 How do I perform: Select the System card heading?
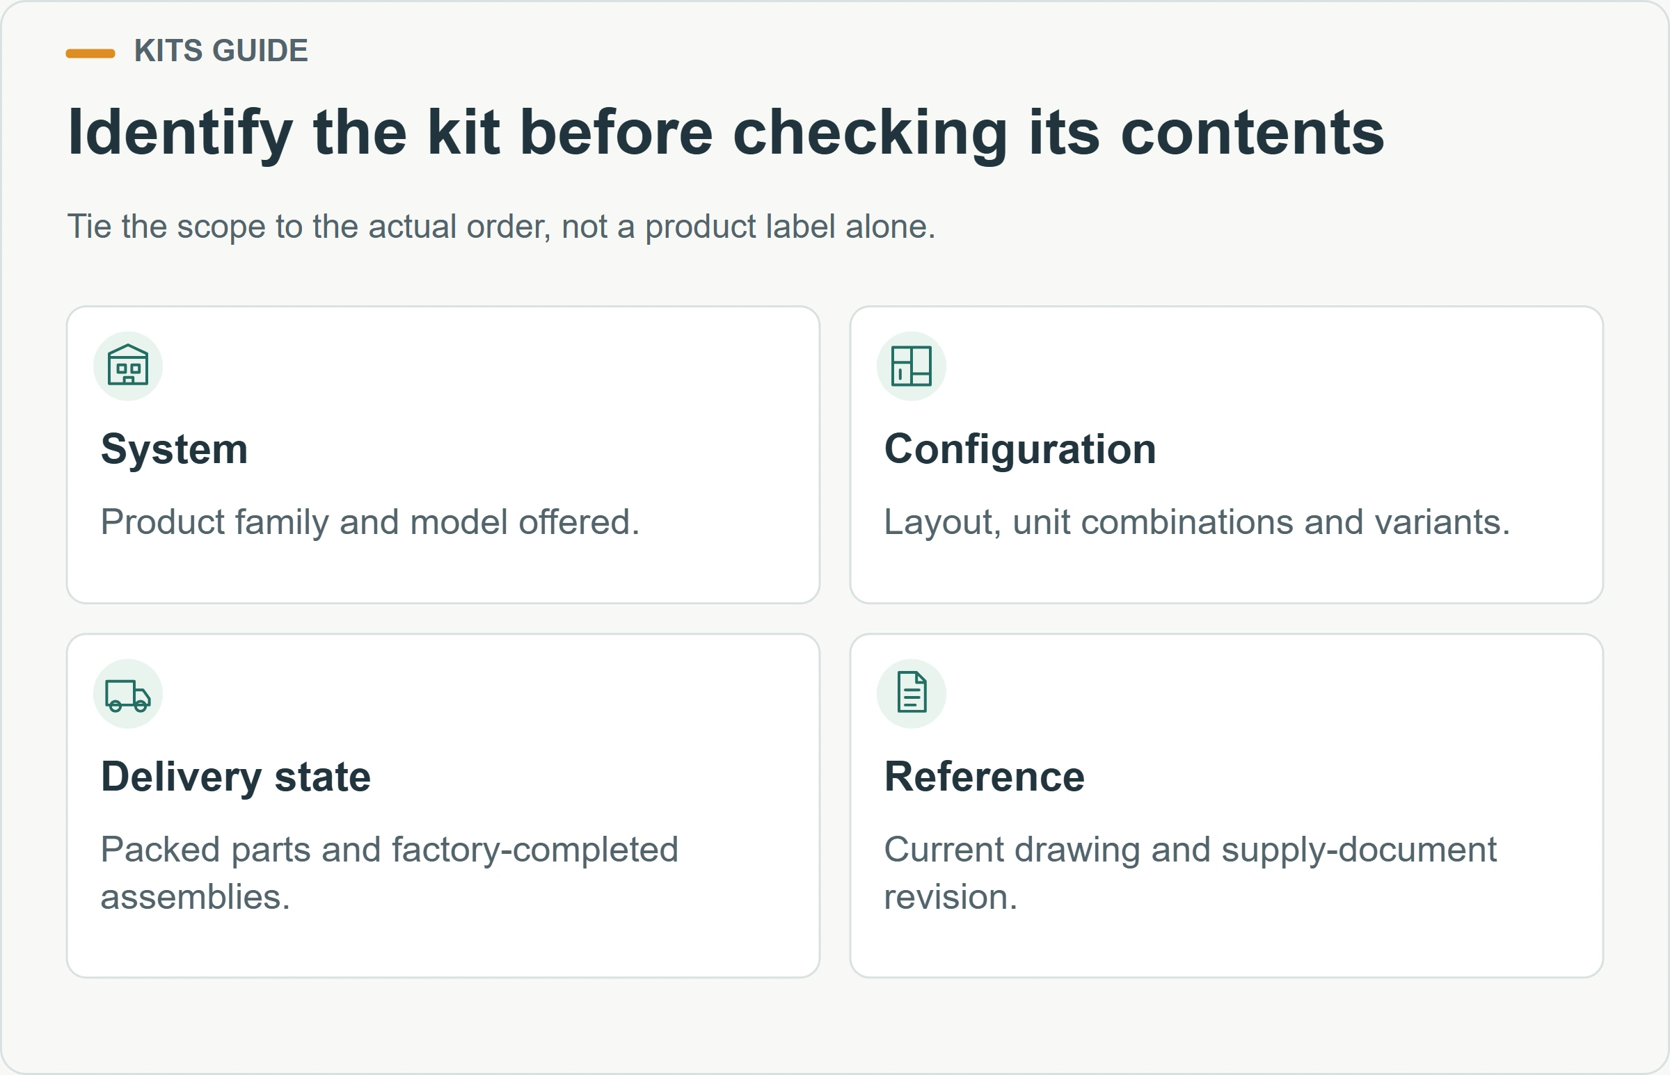(175, 450)
